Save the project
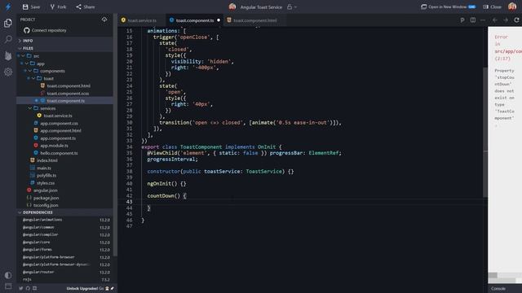The width and height of the screenshot is (522, 293). click(x=31, y=7)
